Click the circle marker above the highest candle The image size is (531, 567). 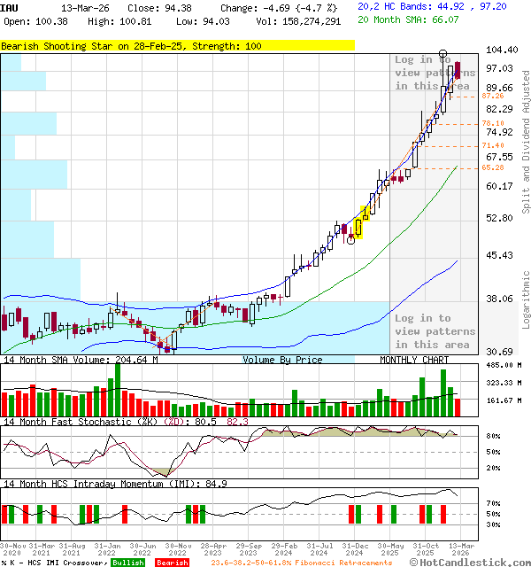coord(442,54)
